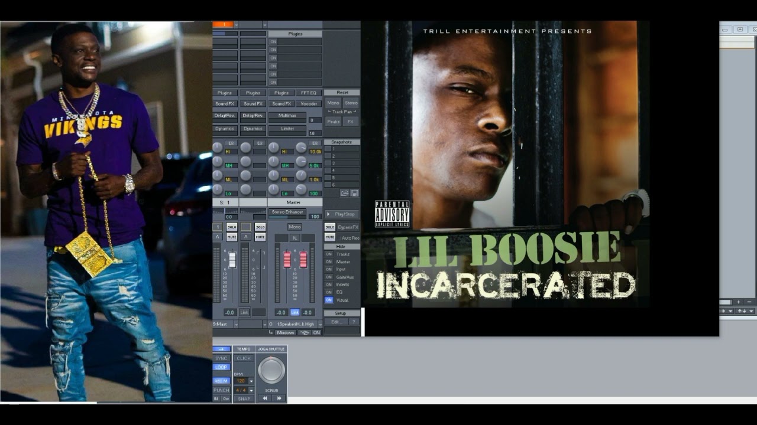Image resolution: width=757 pixels, height=425 pixels.
Task: Open the second track's output dropdown arrow
Action: point(264,324)
